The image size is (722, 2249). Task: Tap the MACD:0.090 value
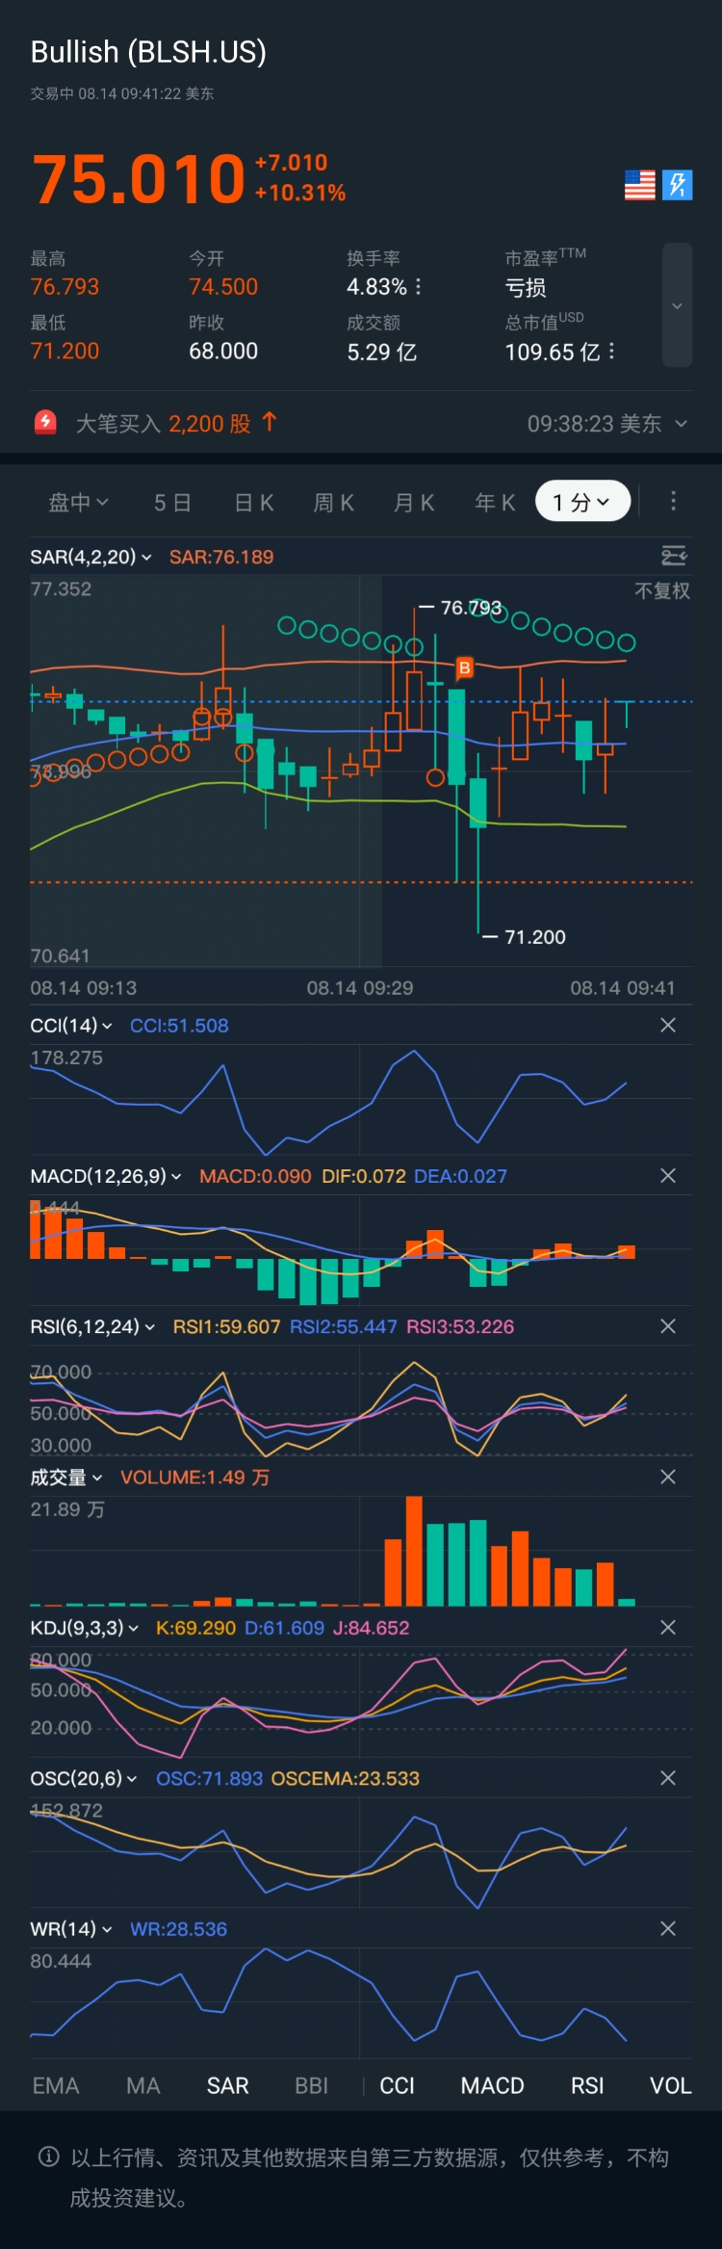point(255,1176)
